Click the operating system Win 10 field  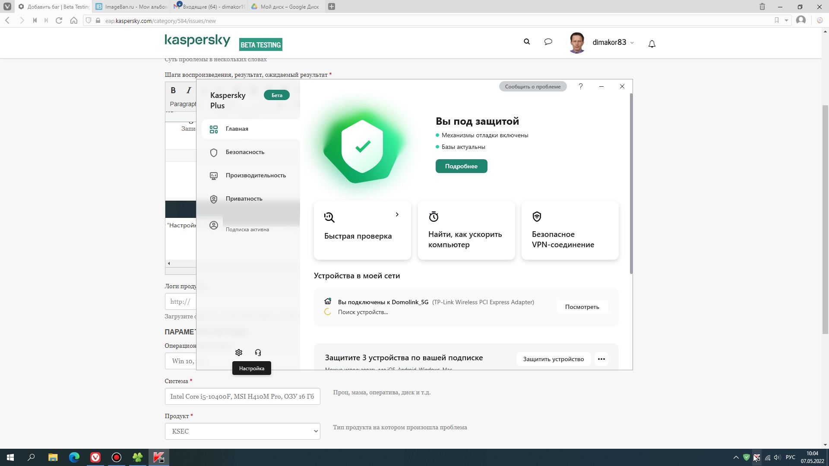(x=180, y=361)
